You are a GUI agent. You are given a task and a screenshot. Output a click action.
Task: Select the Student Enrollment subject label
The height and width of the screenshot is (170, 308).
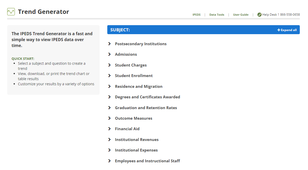tap(134, 75)
